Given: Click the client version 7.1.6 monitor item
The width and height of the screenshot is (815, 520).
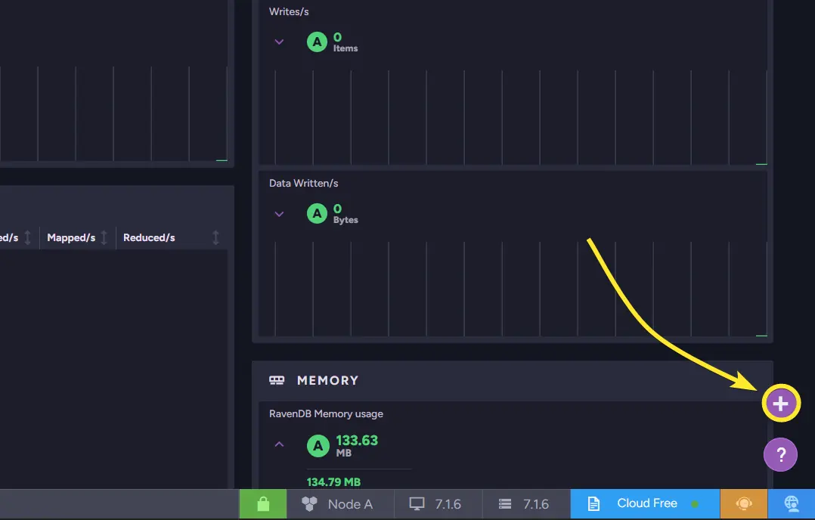Looking at the screenshot, I should [x=435, y=504].
